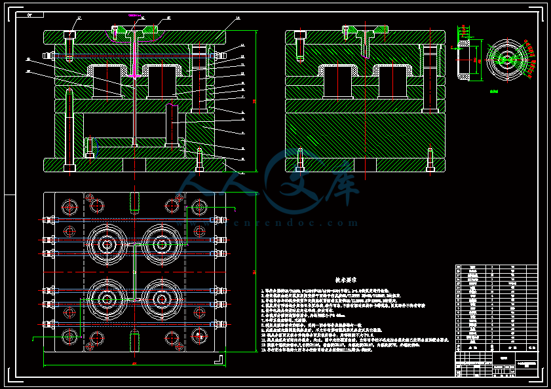Click the runner channel between the cavities

coord(134,272)
